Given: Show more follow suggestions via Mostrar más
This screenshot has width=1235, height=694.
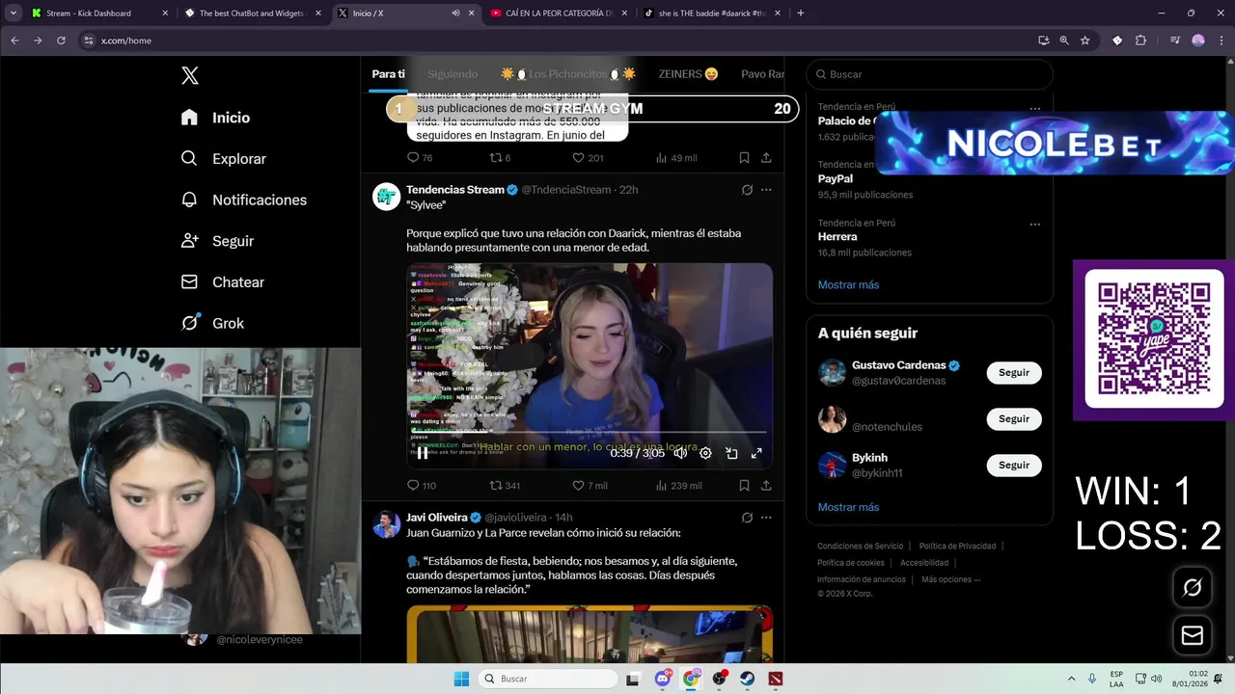Looking at the screenshot, I should tap(848, 507).
